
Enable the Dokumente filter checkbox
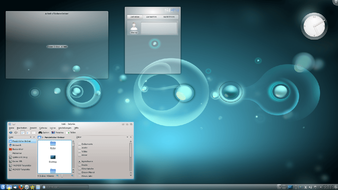(79, 144)
